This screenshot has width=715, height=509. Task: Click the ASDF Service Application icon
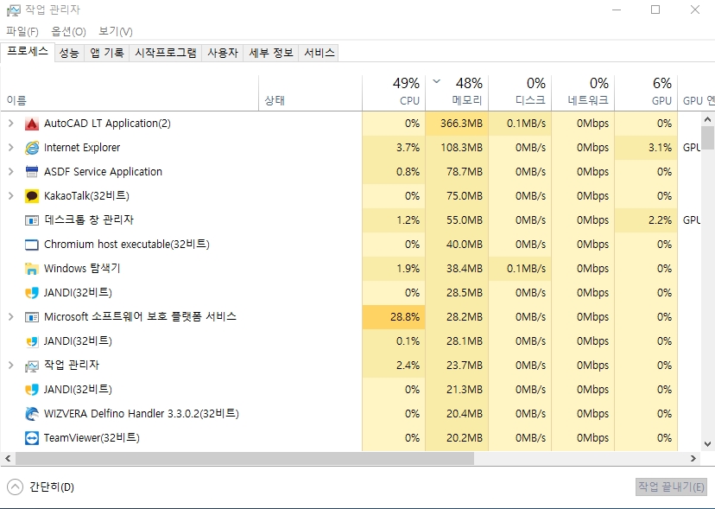tap(32, 172)
